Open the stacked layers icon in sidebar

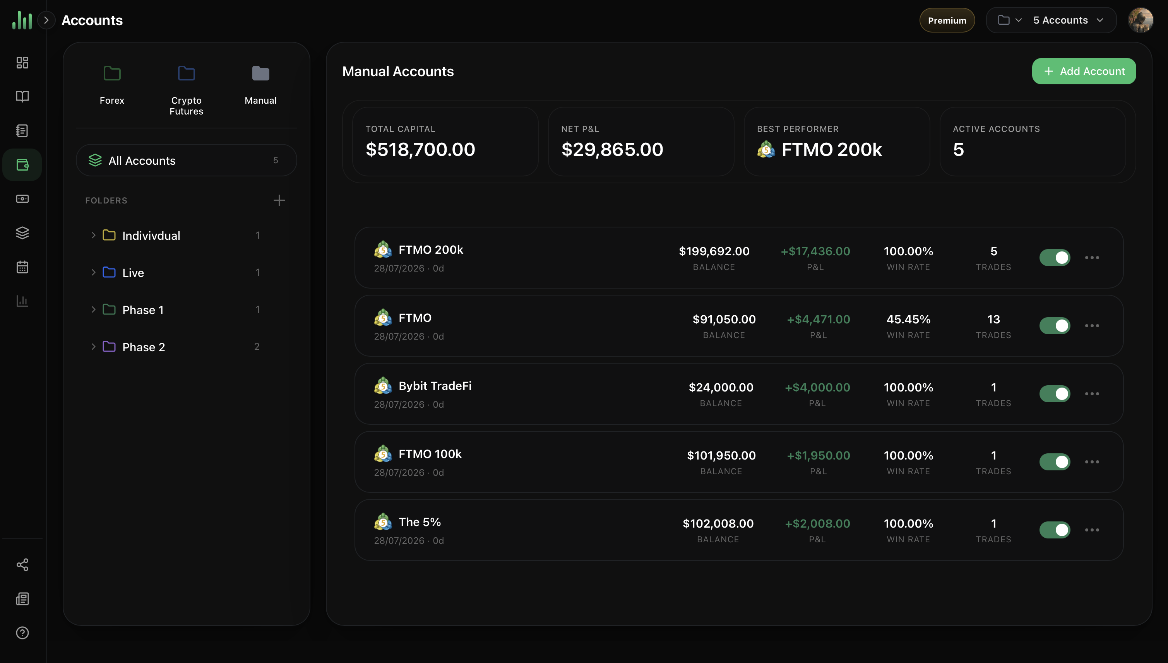[x=22, y=233]
